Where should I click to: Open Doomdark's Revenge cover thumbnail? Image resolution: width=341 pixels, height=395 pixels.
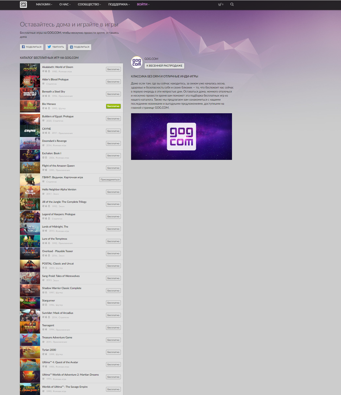click(x=30, y=144)
